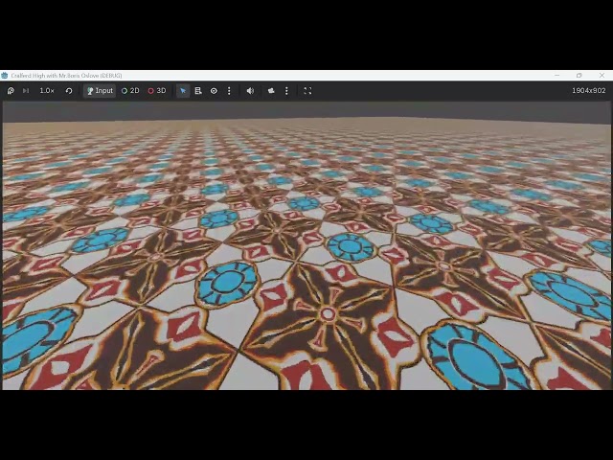The height and width of the screenshot is (460, 613).
Task: Open selection options three-dot menu
Action: (x=229, y=91)
